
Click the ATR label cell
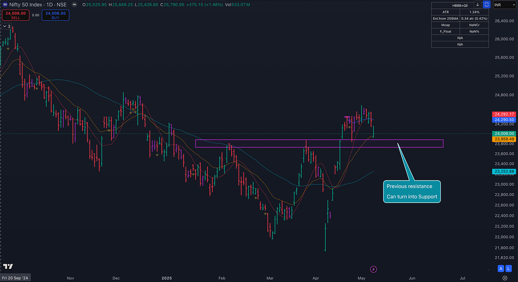click(445, 12)
